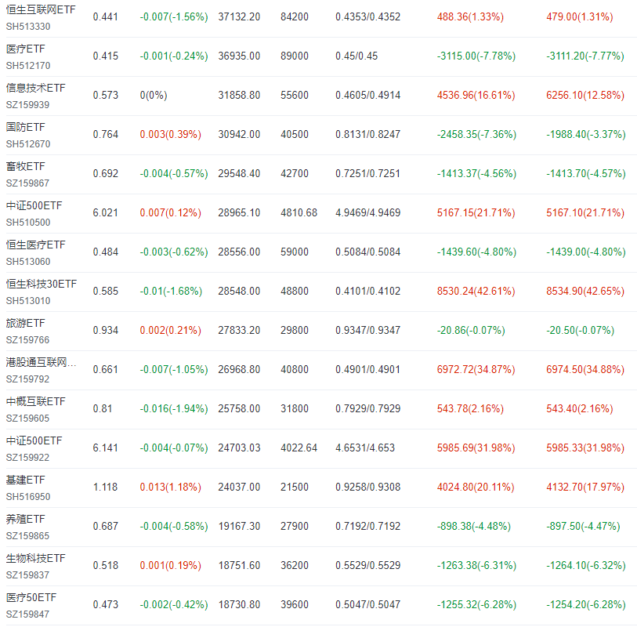637x627 pixels.
Task: Click profit 488.36(1.33%) value
Action: tap(470, 17)
